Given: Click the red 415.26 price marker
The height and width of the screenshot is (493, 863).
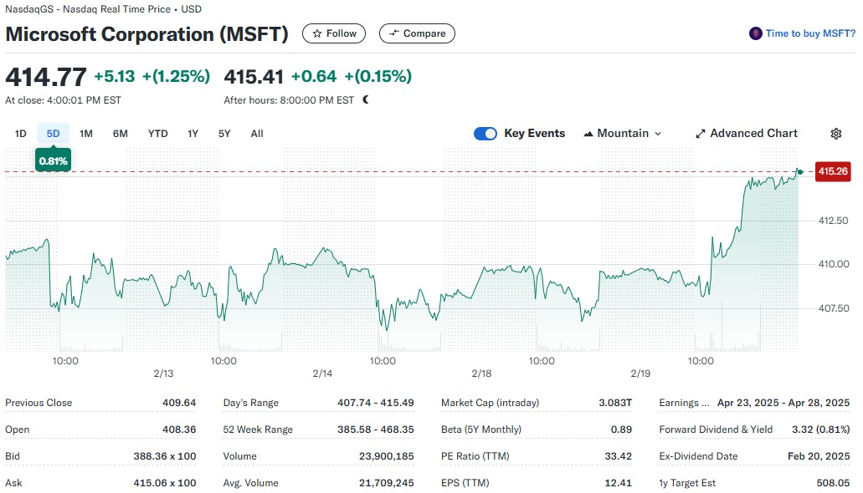Looking at the screenshot, I should (x=833, y=171).
